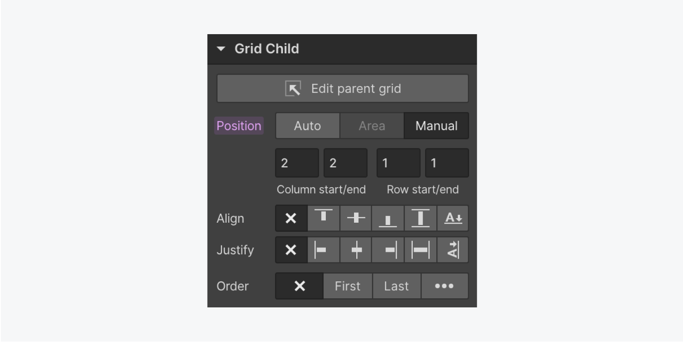Select Justify center icon
Image resolution: width=683 pixels, height=342 pixels.
tap(356, 250)
